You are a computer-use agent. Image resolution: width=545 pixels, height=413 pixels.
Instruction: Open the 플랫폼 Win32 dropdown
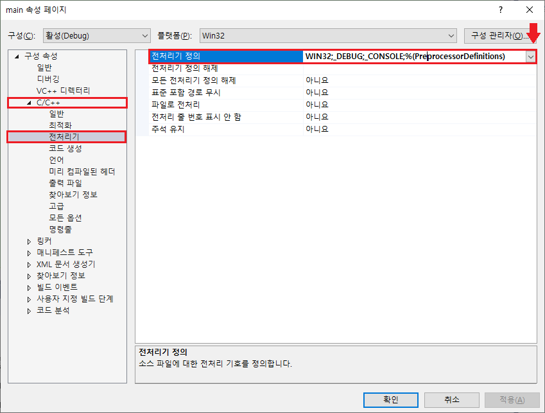pos(328,36)
